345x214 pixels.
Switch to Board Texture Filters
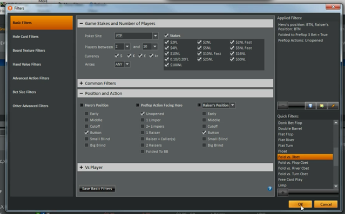point(29,51)
